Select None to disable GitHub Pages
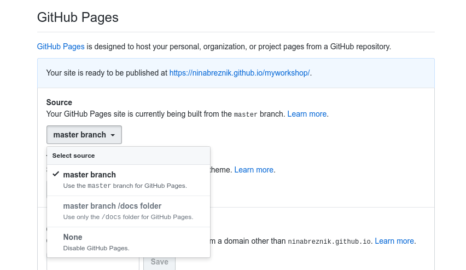The image size is (466, 270). pyautogui.click(x=129, y=243)
